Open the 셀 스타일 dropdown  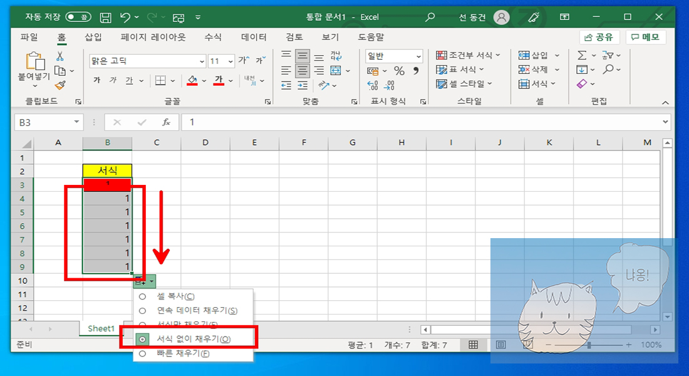[x=464, y=83]
